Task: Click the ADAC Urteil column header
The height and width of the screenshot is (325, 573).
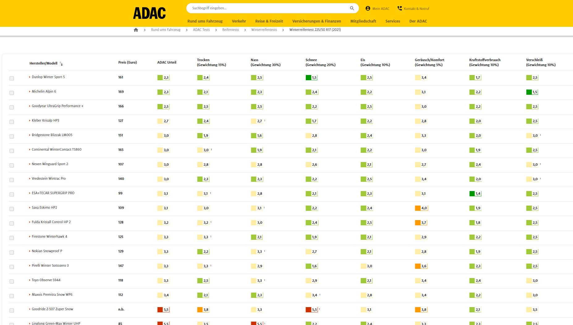Action: click(167, 63)
